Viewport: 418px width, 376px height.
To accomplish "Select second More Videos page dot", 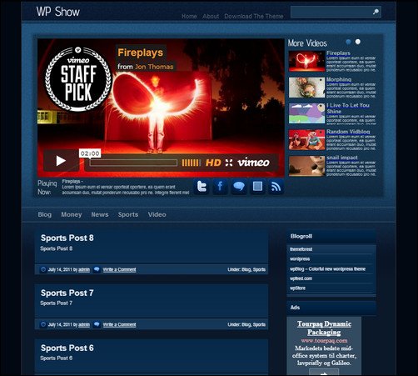I will pos(358,42).
